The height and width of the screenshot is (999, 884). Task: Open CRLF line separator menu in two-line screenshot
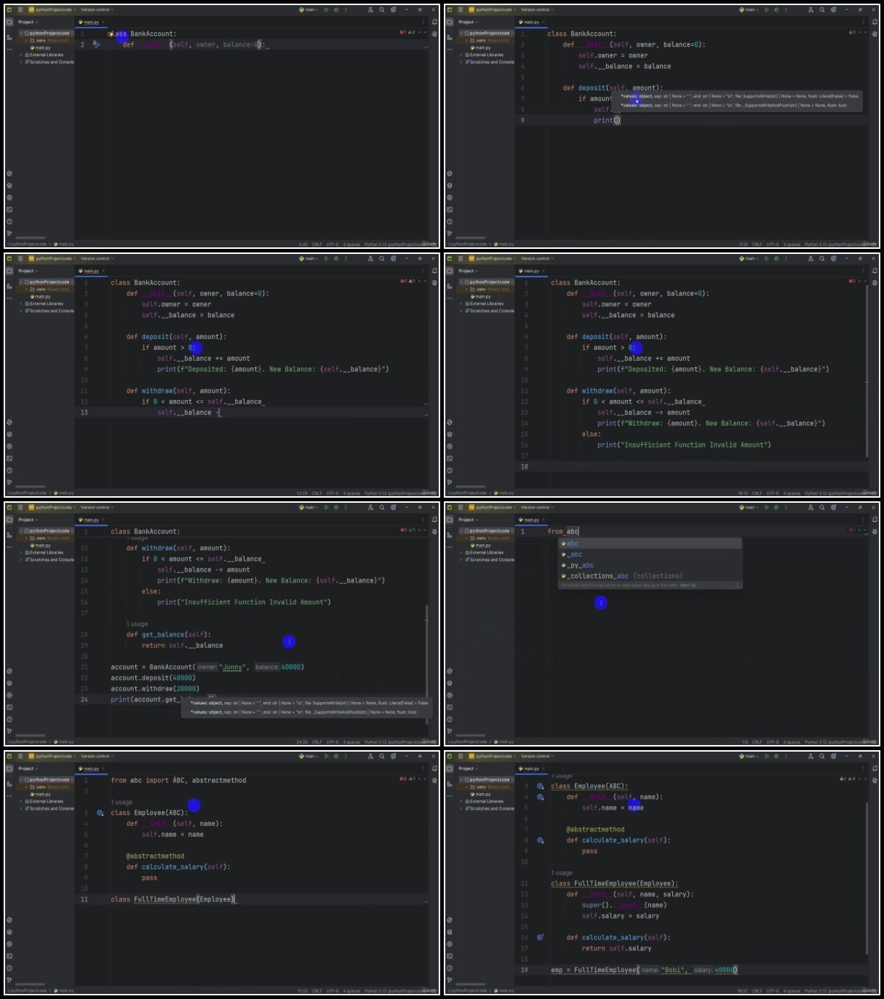coord(317,244)
